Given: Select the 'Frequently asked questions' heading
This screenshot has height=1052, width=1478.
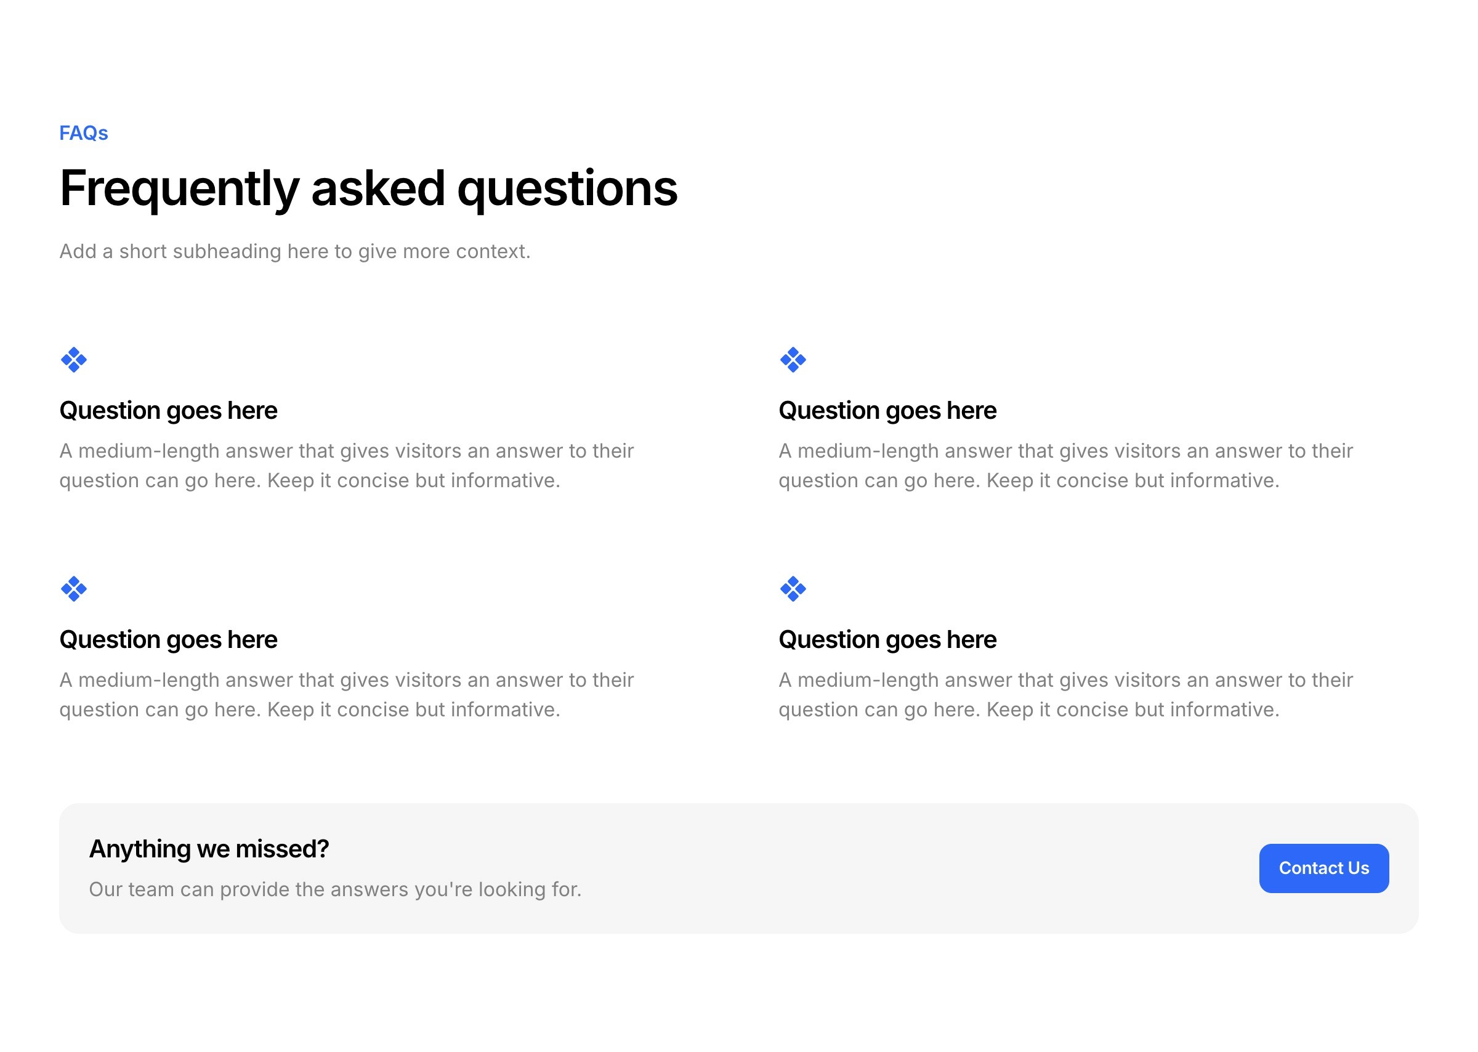Looking at the screenshot, I should pos(368,188).
